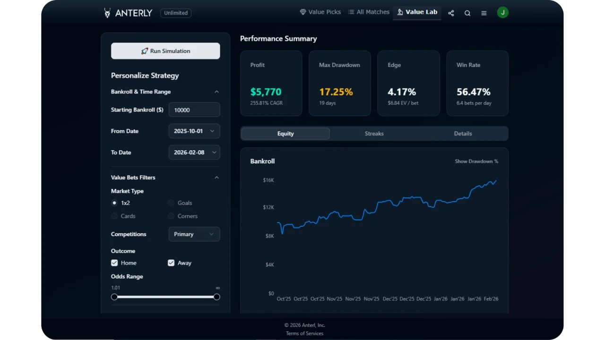Select the 1x2 market type
This screenshot has width=605, height=340.
click(x=114, y=203)
